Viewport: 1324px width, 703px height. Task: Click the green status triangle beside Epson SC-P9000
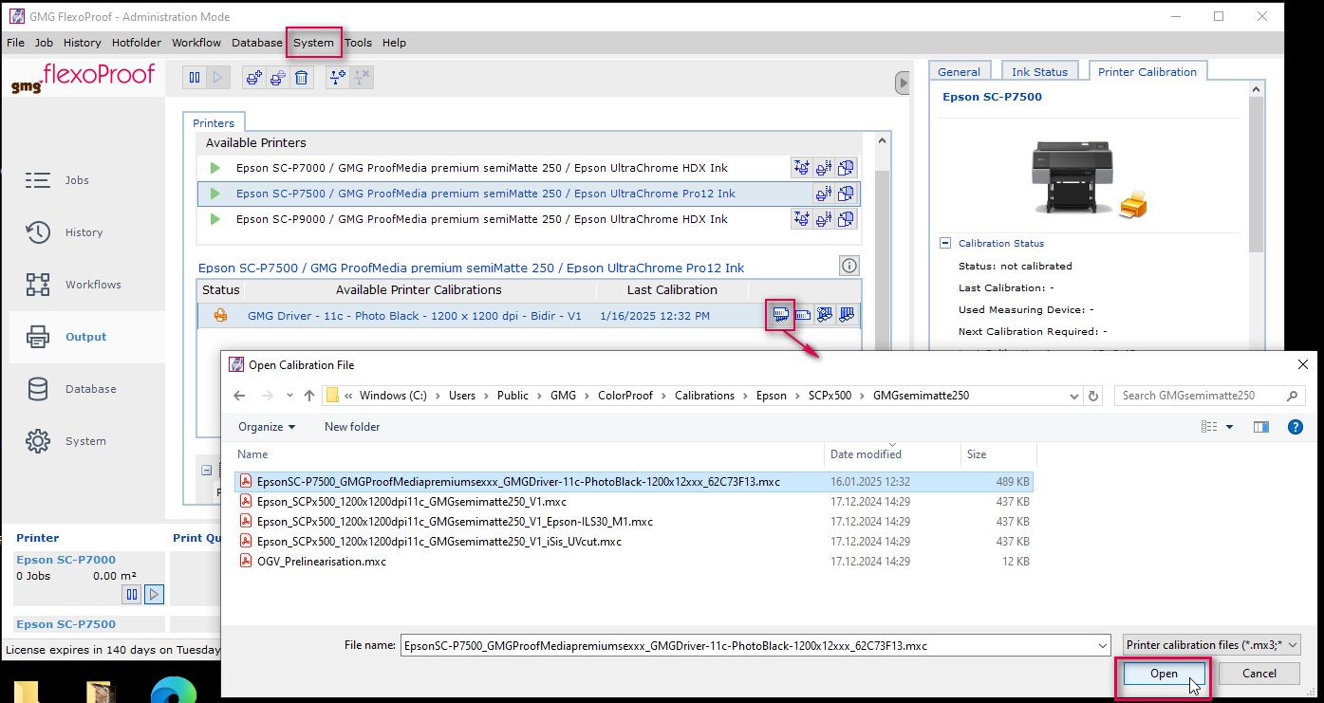(215, 219)
